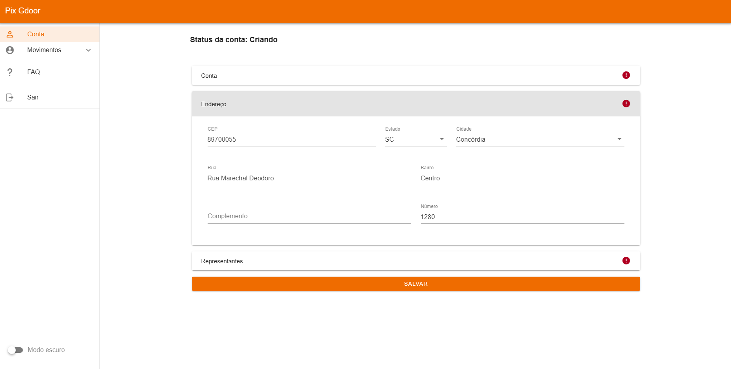This screenshot has height=369, width=731.
Task: Click the error icon on Representantes panel
Action: point(626,261)
